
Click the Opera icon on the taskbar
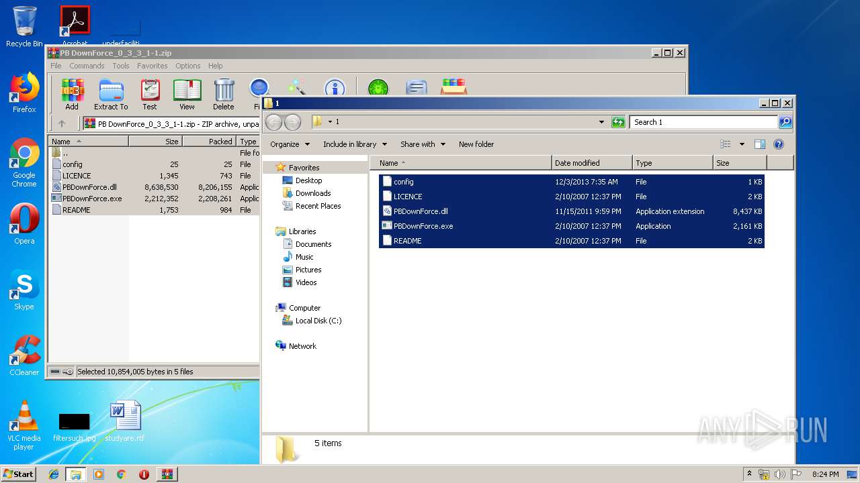point(144,474)
